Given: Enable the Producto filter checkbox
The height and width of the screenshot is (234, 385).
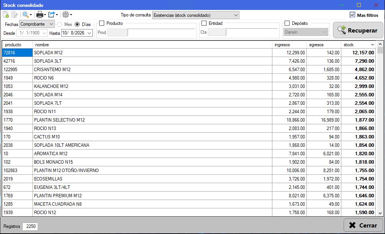Looking at the screenshot, I should (102, 23).
